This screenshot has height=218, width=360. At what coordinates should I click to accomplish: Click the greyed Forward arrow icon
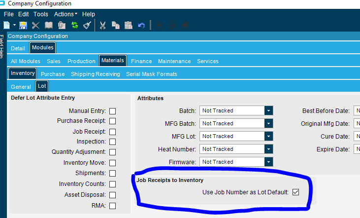coord(172,25)
